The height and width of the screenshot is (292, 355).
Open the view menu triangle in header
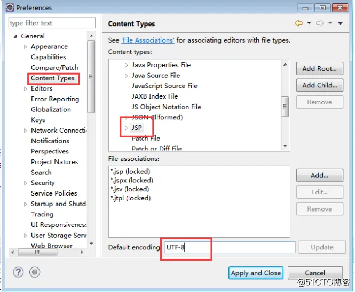coord(340,23)
